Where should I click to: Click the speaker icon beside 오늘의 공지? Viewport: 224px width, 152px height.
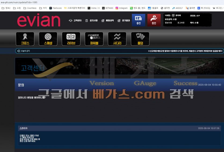19,51
